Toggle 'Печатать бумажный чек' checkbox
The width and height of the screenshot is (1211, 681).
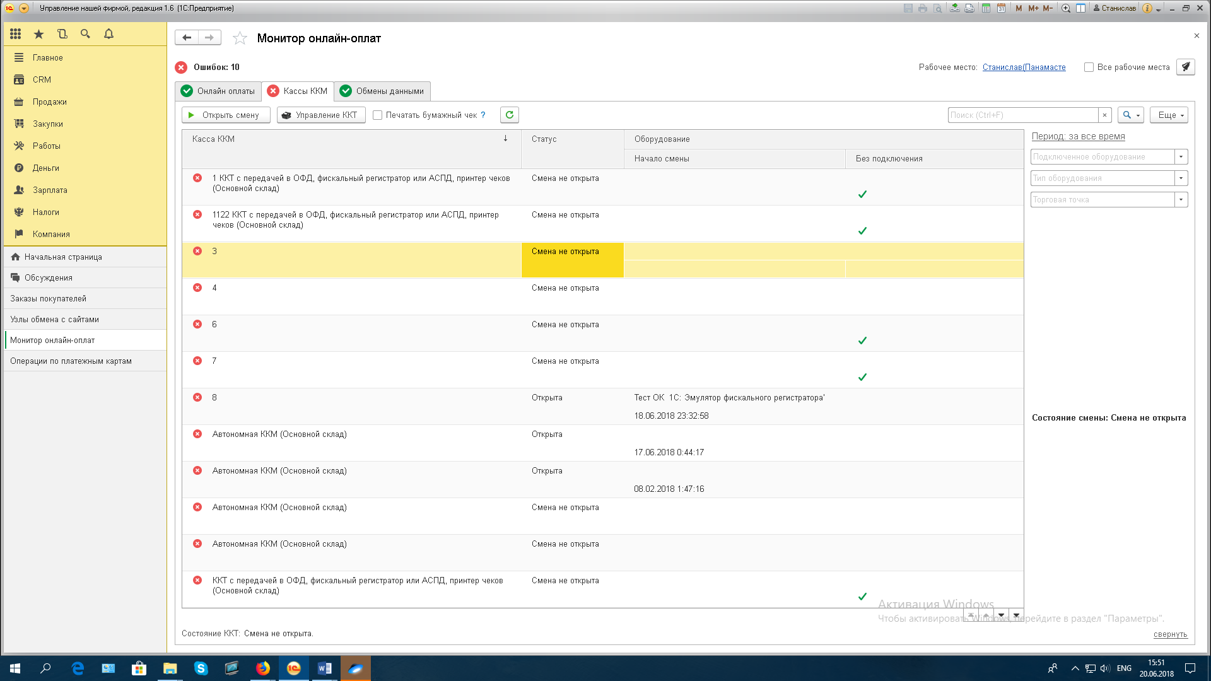[378, 115]
